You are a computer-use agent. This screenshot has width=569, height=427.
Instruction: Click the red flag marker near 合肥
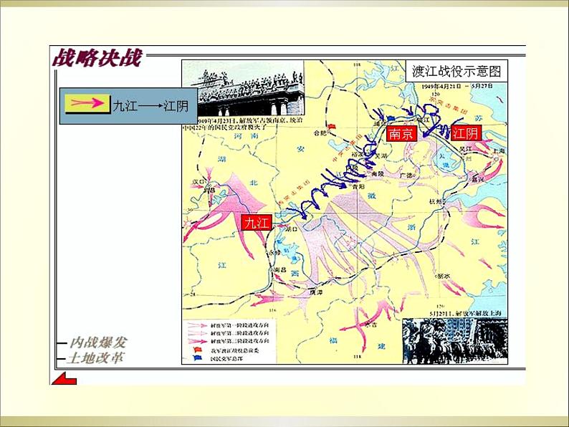pyautogui.click(x=330, y=126)
